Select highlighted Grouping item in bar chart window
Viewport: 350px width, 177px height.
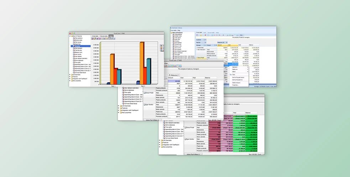tap(80, 46)
